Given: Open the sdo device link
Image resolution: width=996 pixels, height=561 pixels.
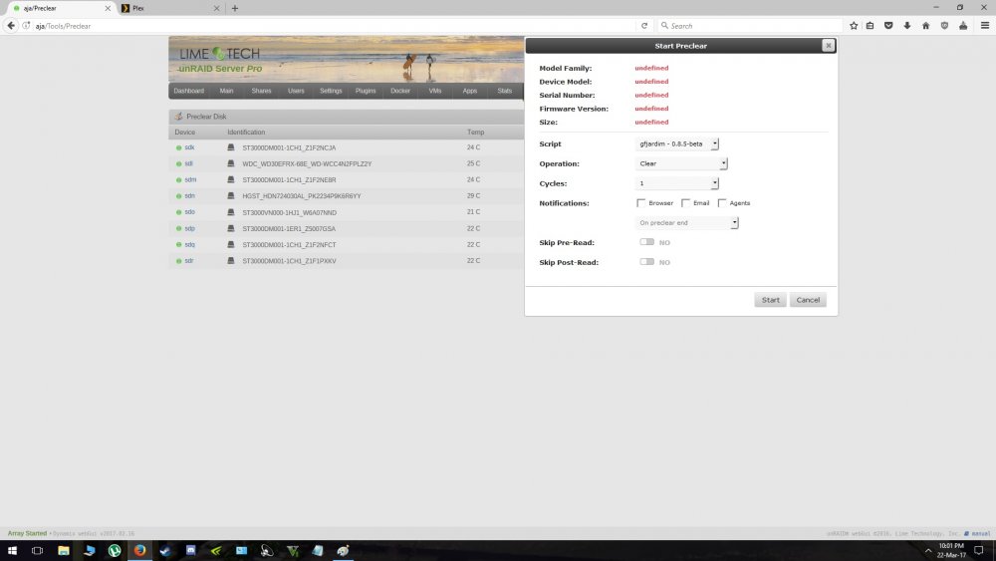Looking at the screenshot, I should click(x=190, y=212).
